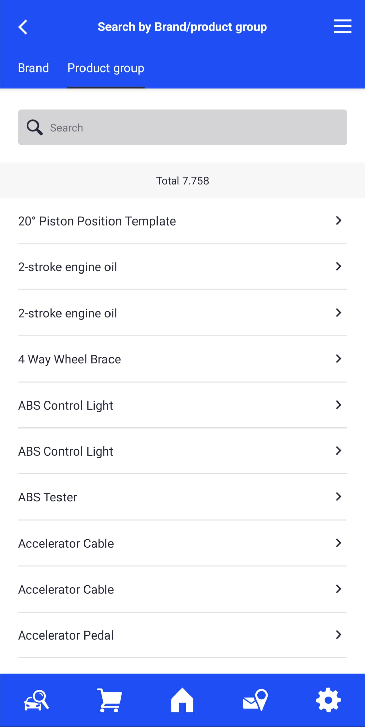Open the mail and location icon

point(255,700)
